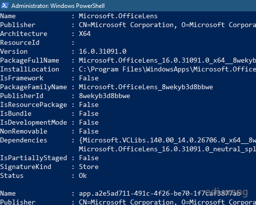Click the PublisherId value 8wekyb3d8bbwe
256x205 pixels.
coord(105,96)
